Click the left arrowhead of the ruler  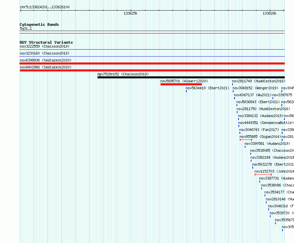[x=20, y=10]
